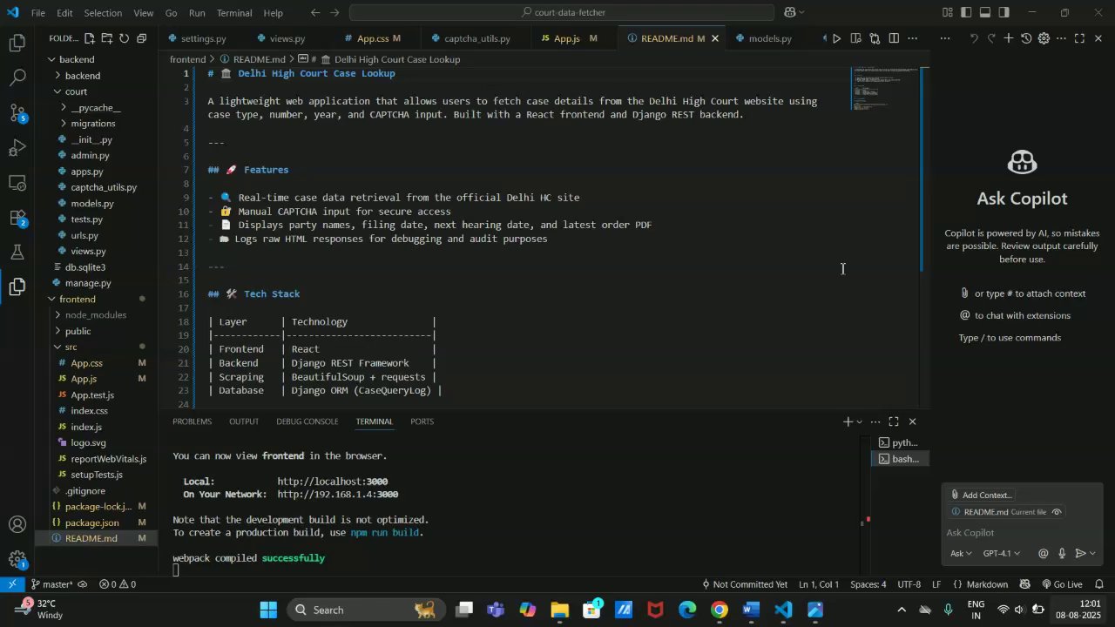Open the Selection menu
The height and width of the screenshot is (627, 1115).
coord(103,13)
